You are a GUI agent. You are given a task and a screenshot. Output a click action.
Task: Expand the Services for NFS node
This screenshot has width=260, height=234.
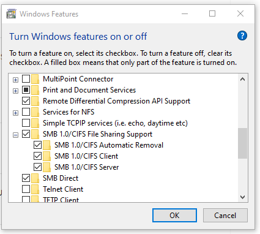point(15,113)
